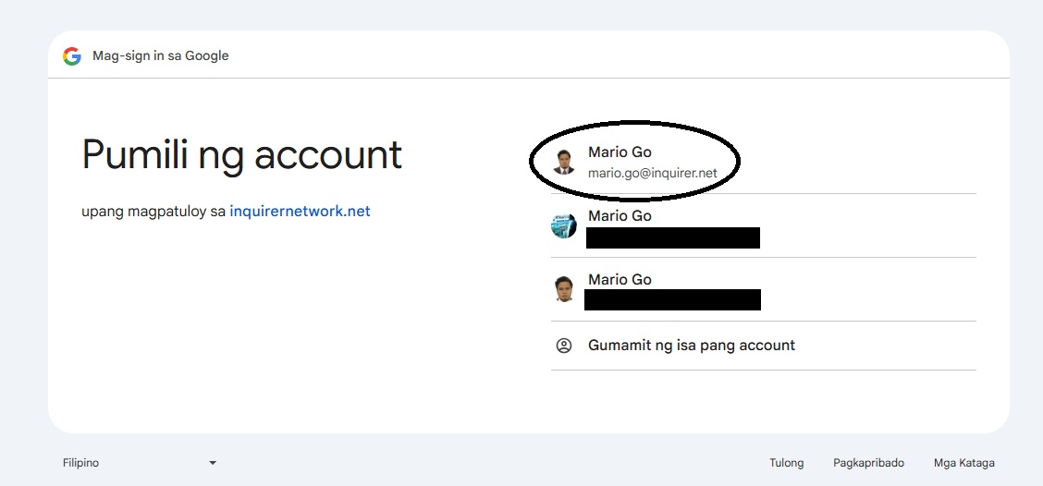Image resolution: width=1043 pixels, height=486 pixels.
Task: Click the person icon for another account
Action: (x=563, y=346)
